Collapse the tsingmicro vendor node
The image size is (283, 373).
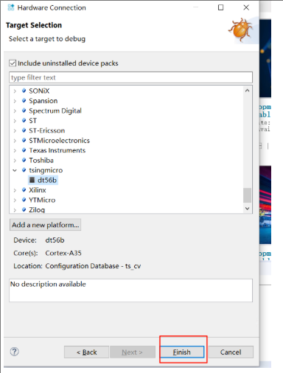[15, 170]
